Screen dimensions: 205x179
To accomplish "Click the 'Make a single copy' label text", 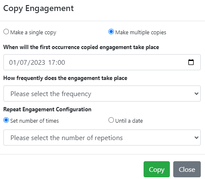I will (33, 33).
